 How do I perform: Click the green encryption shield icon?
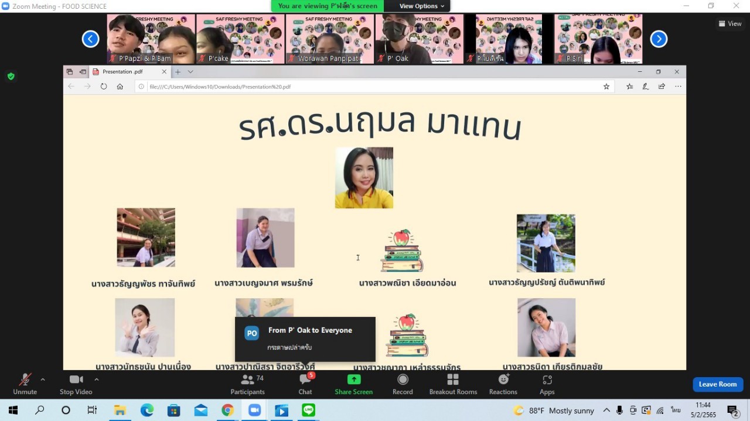11,76
